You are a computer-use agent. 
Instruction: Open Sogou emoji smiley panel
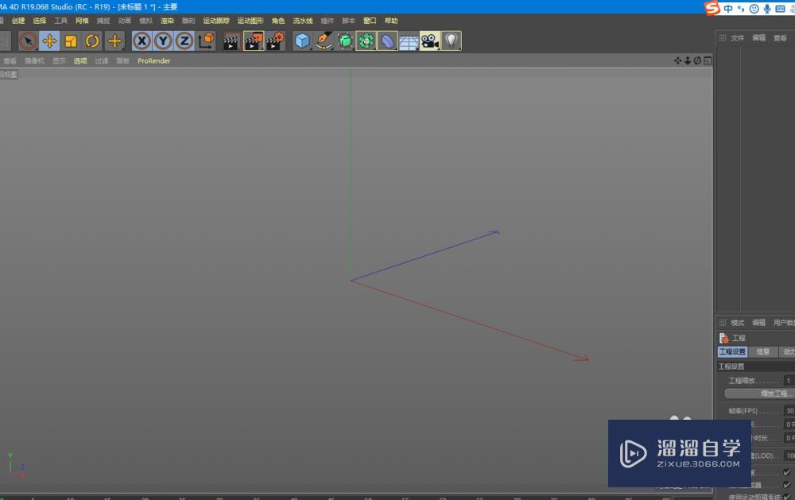754,9
